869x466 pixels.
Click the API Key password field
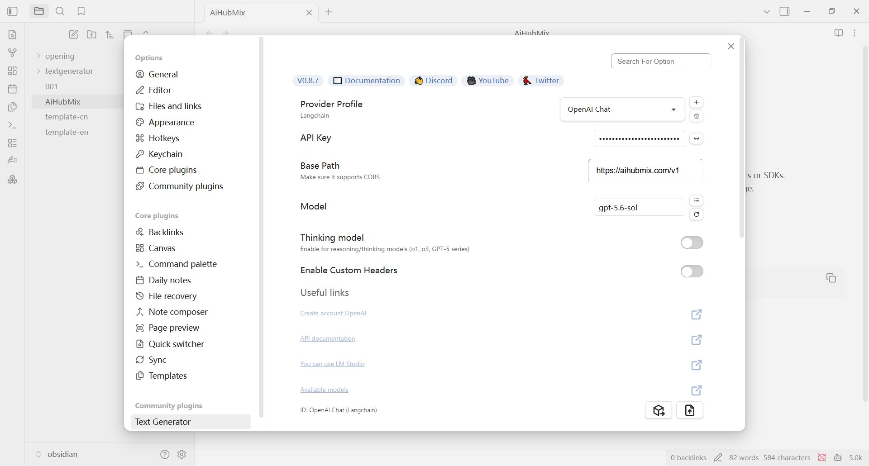click(x=639, y=138)
